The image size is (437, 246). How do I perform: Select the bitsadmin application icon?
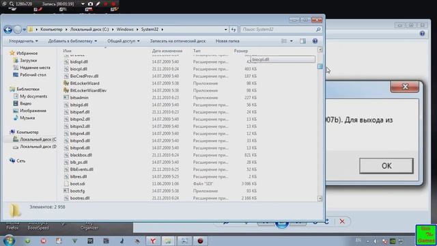click(x=66, y=98)
